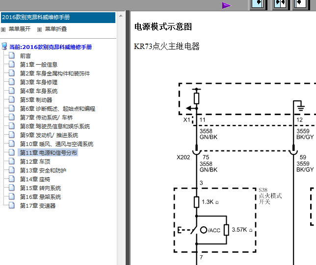Open 第13章 安全和防护
Screen dimensions: 316x265
pyautogui.click(x=43, y=170)
